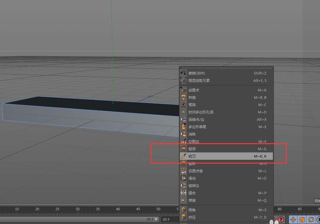Select the Weld (焊接) tool icon
The width and height of the screenshot is (320, 224).
point(184,200)
